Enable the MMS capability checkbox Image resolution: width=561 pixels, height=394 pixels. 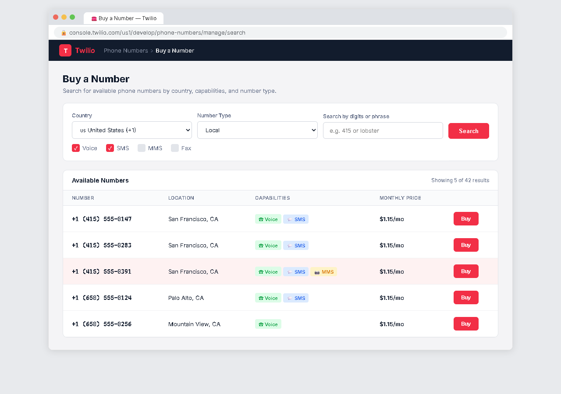tap(142, 148)
